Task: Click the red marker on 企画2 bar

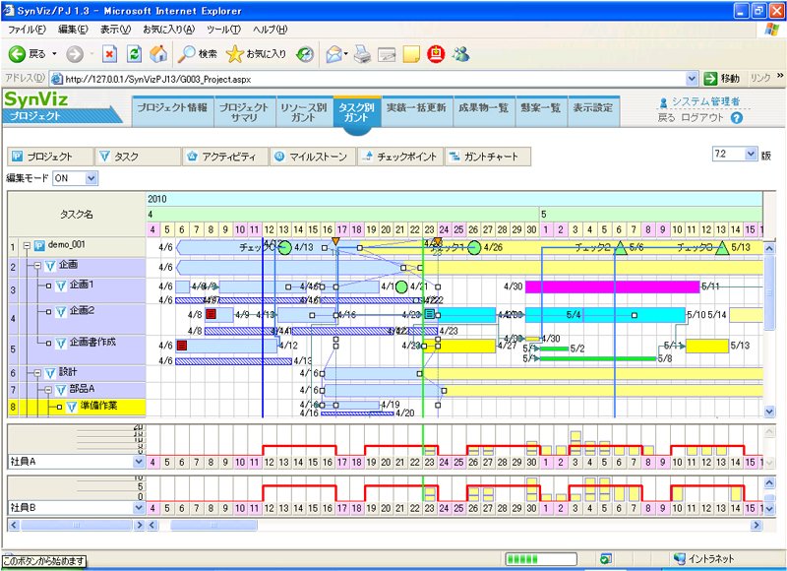Action: pos(211,314)
